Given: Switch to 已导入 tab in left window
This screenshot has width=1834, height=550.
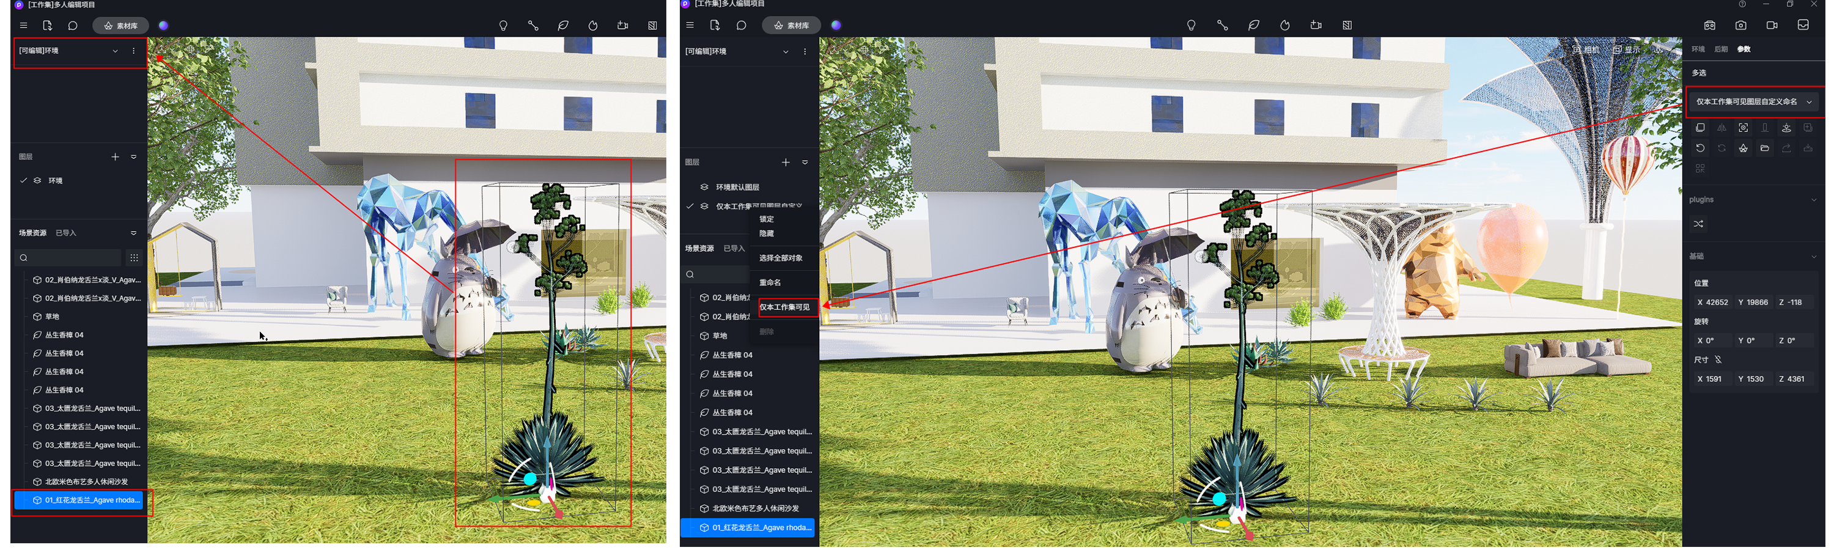Looking at the screenshot, I should [65, 233].
